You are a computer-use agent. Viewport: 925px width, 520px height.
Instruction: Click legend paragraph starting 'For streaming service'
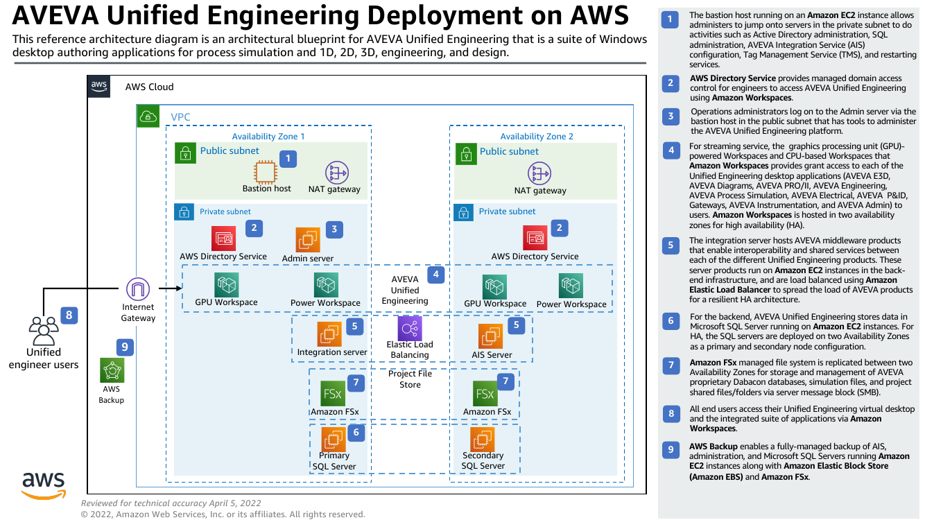pos(797,185)
